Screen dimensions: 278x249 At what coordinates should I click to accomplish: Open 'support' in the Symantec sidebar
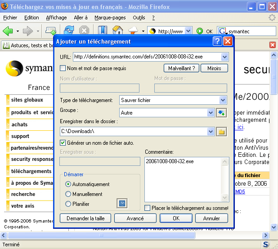tap(20, 136)
